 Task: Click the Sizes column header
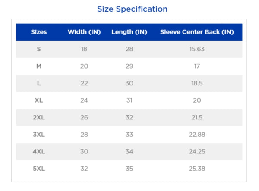[39, 32]
